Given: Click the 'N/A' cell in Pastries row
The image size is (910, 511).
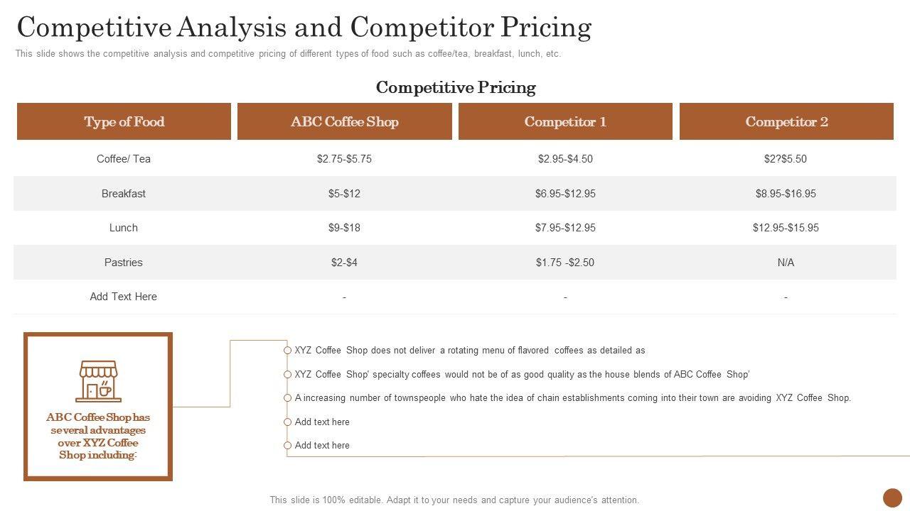Looking at the screenshot, I should (786, 263).
